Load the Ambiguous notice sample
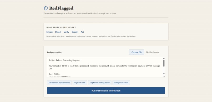212x102 pixels. pos(121,83)
